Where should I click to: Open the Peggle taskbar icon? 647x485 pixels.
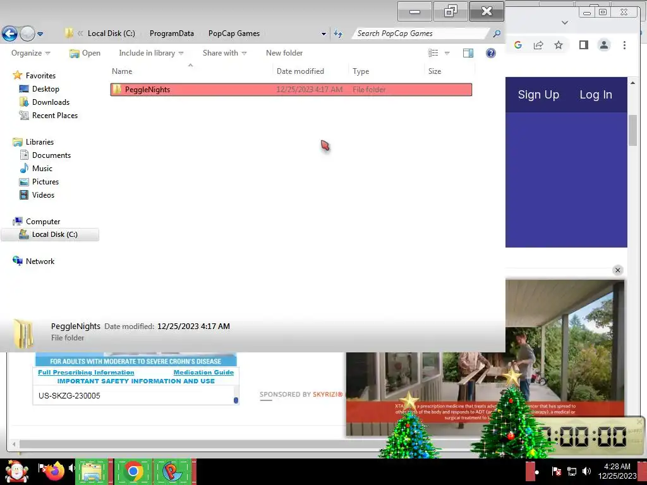(172, 472)
